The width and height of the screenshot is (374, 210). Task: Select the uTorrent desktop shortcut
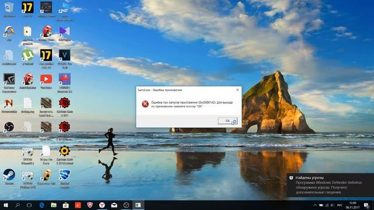pos(27,57)
